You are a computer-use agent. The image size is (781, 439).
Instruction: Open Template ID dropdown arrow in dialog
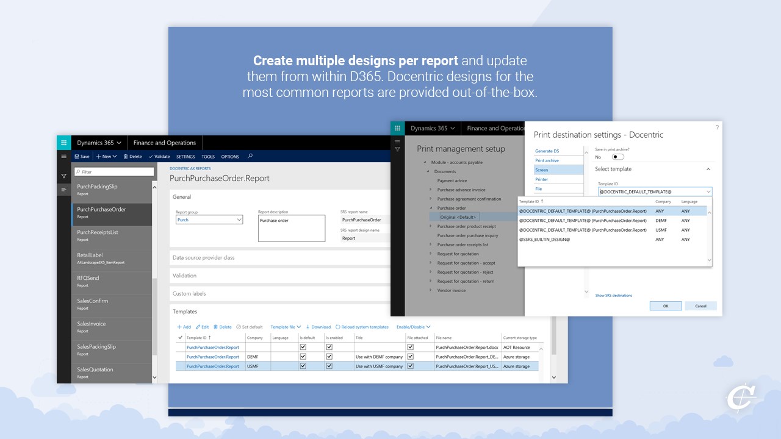pyautogui.click(x=708, y=191)
